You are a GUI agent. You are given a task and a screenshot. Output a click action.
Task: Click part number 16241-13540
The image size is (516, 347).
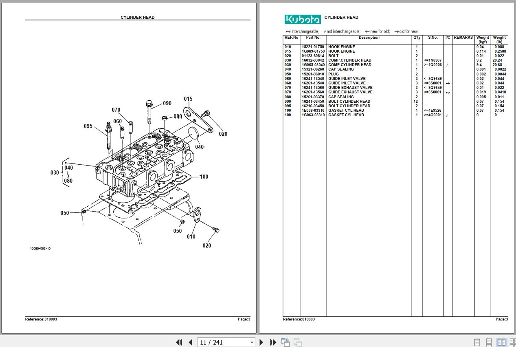[x=313, y=79]
